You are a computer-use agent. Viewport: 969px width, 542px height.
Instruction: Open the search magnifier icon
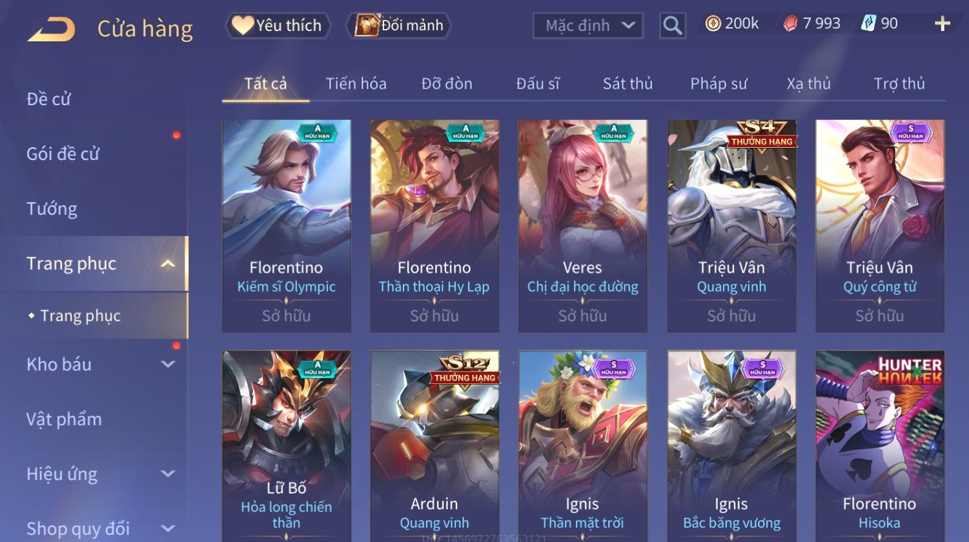(672, 26)
